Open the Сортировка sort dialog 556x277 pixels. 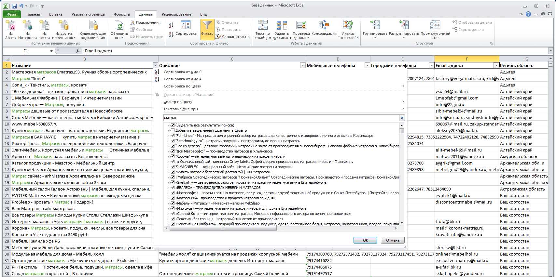click(186, 29)
